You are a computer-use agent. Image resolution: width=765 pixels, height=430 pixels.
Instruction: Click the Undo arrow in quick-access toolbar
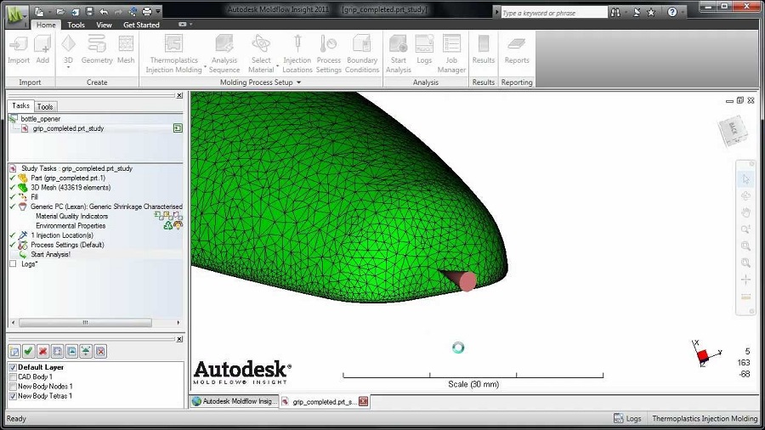[x=104, y=12]
